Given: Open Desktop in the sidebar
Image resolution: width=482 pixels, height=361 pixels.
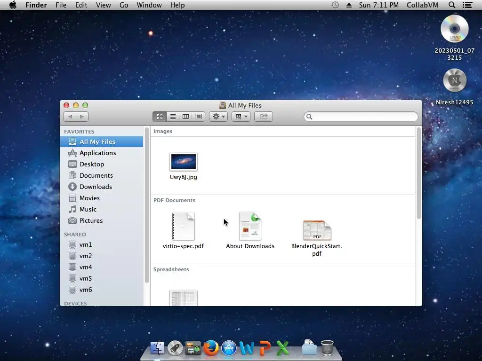Looking at the screenshot, I should [102, 164].
